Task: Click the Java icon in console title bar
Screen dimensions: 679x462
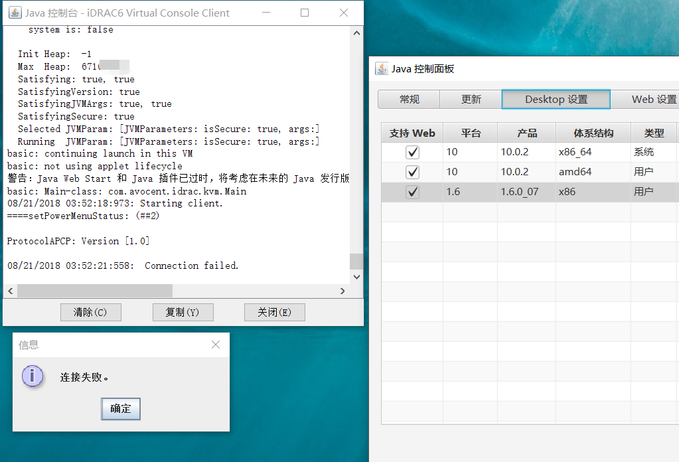Action: 15,13
